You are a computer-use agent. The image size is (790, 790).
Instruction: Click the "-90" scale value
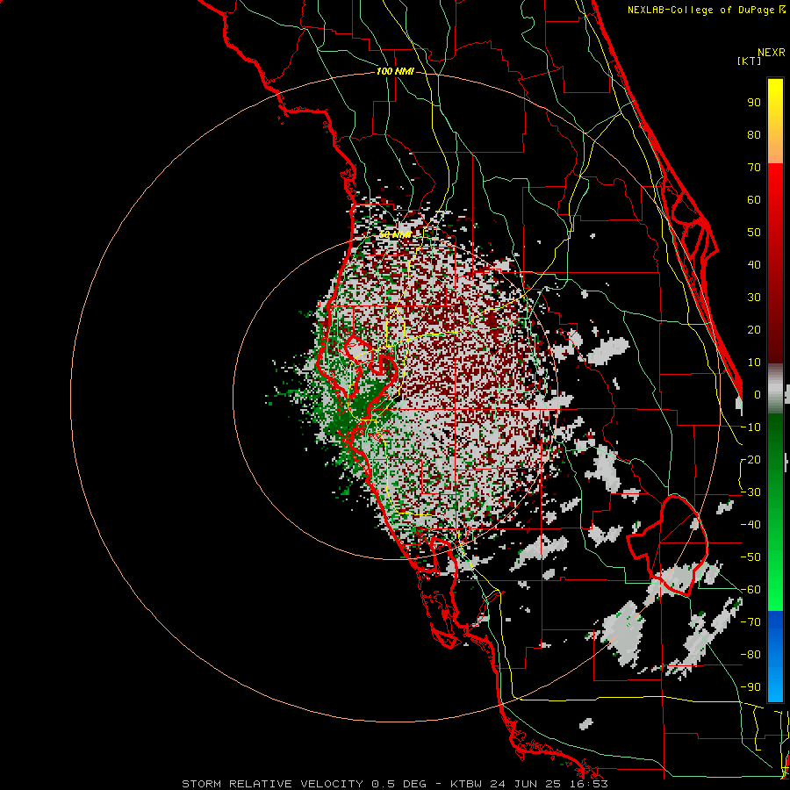pyautogui.click(x=750, y=687)
